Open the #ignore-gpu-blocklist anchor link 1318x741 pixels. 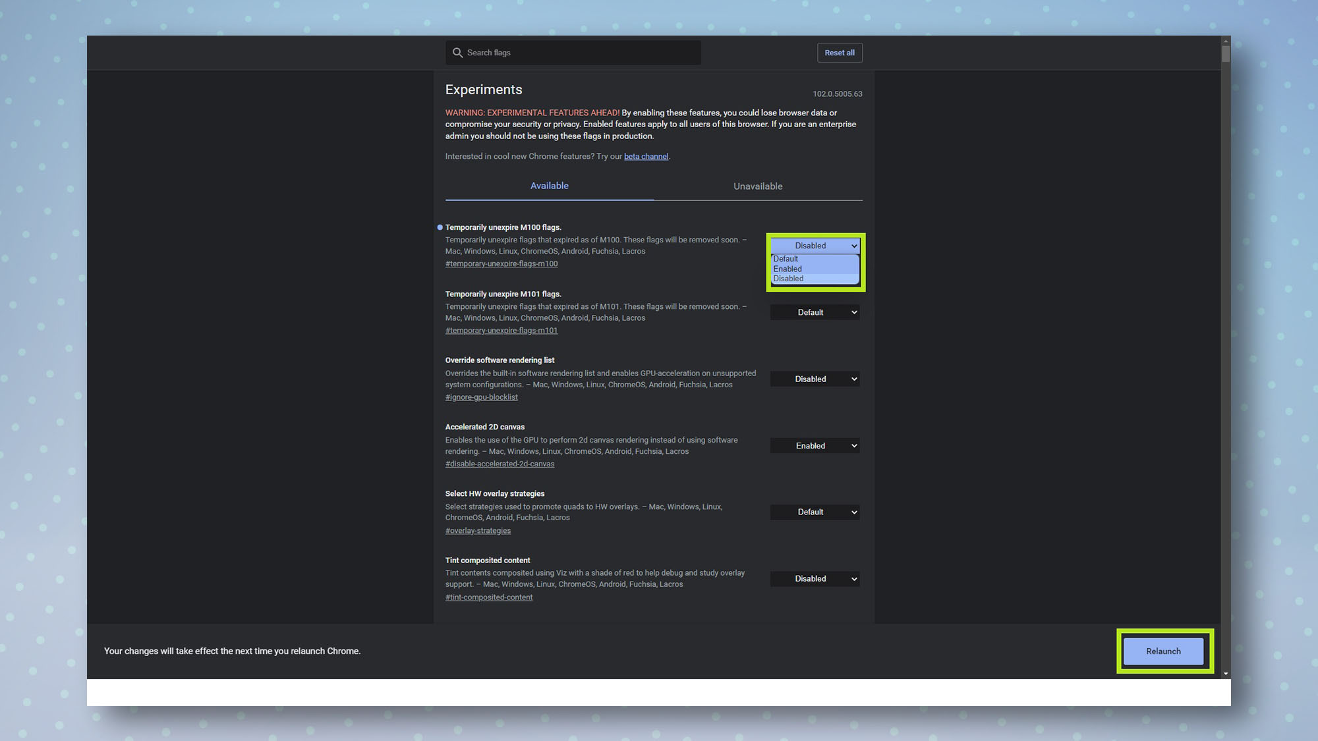[x=481, y=397]
